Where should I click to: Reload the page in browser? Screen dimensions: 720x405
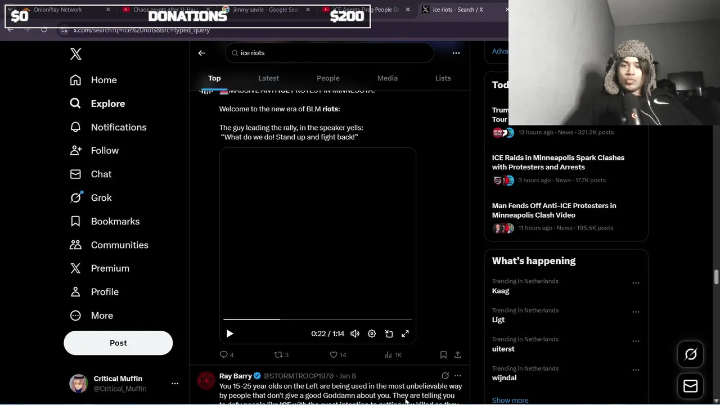tap(44, 30)
